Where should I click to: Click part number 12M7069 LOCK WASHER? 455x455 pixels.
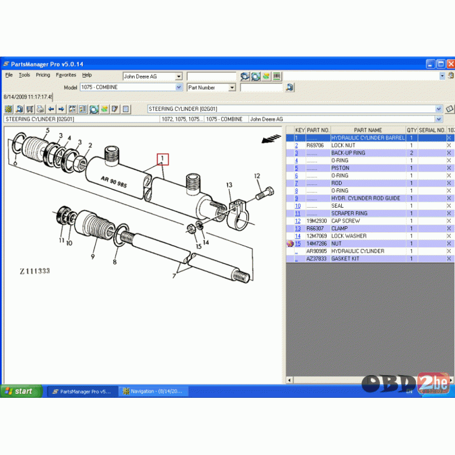(x=317, y=236)
